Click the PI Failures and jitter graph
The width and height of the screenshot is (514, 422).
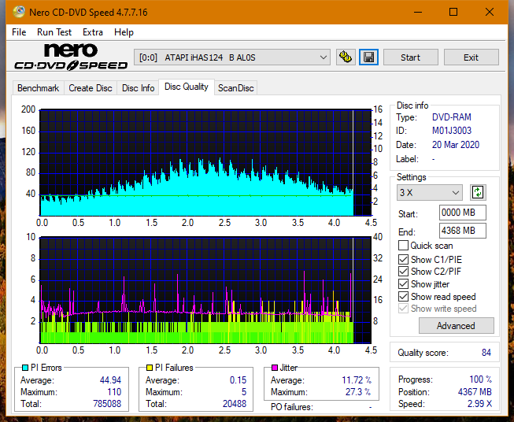(205, 291)
